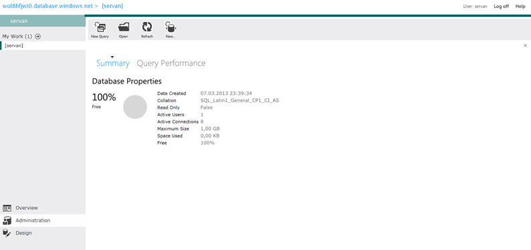Log off from the portal
Image resolution: width=531 pixels, height=250 pixels.
tap(501, 7)
